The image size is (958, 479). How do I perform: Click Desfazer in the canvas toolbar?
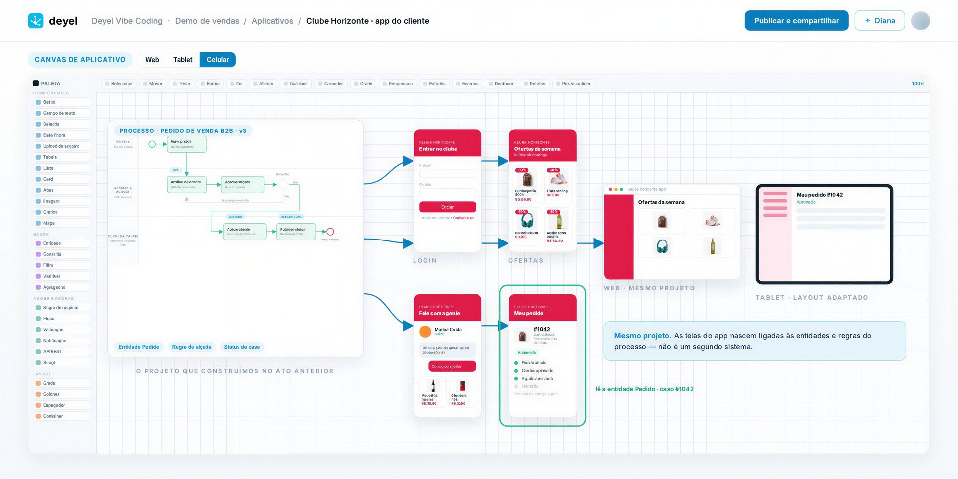[501, 84]
